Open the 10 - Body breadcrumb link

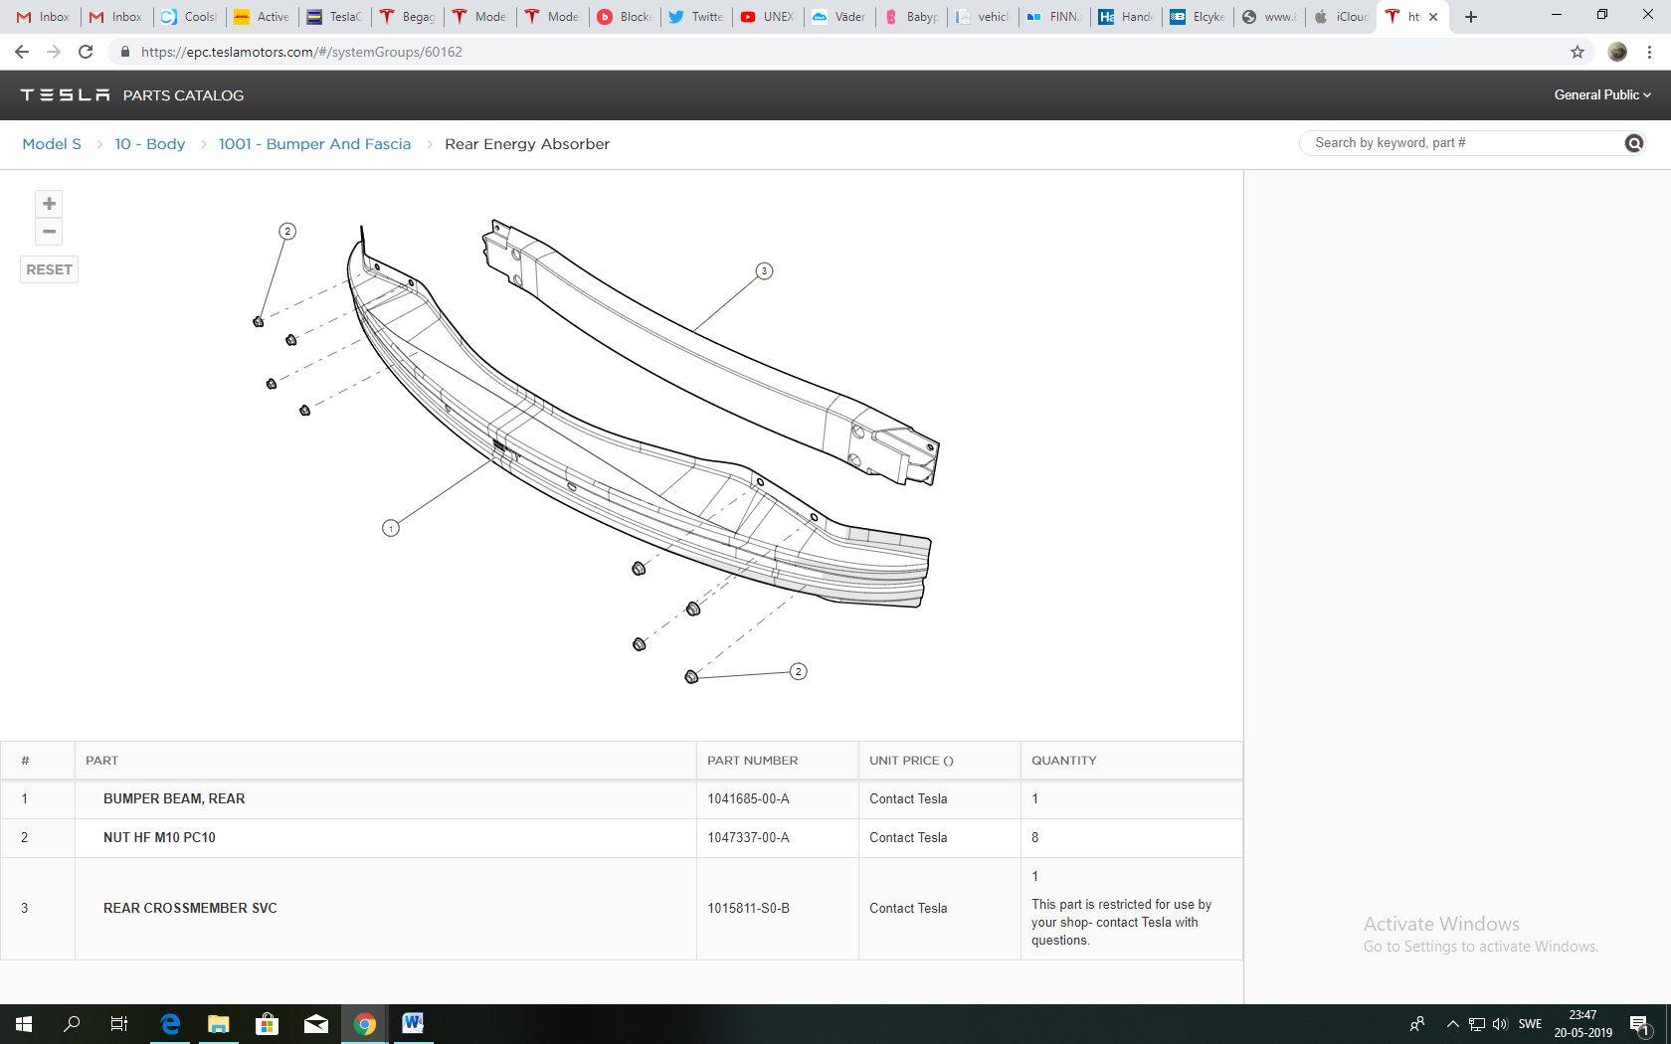pyautogui.click(x=149, y=144)
